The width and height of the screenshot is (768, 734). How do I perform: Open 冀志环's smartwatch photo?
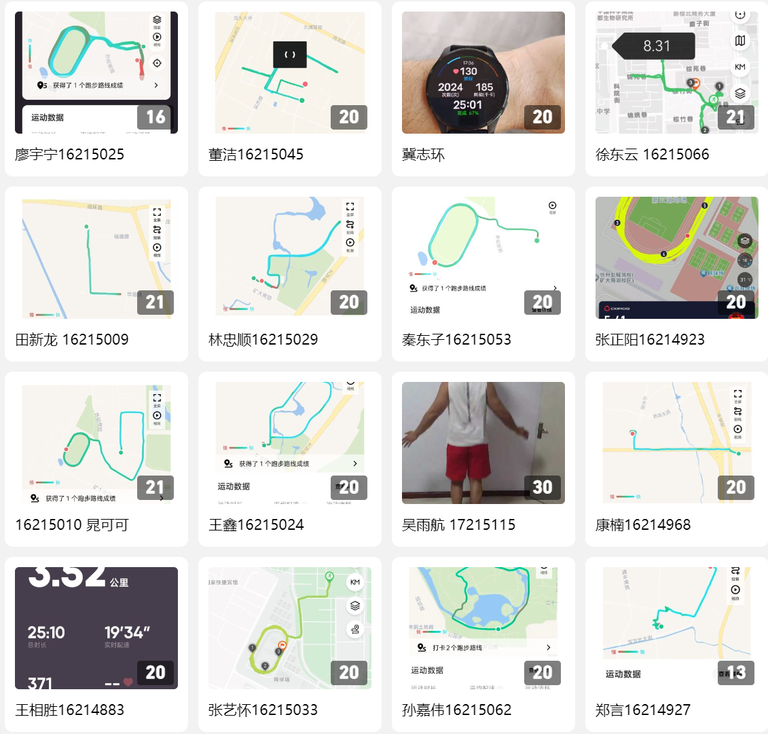(x=483, y=73)
